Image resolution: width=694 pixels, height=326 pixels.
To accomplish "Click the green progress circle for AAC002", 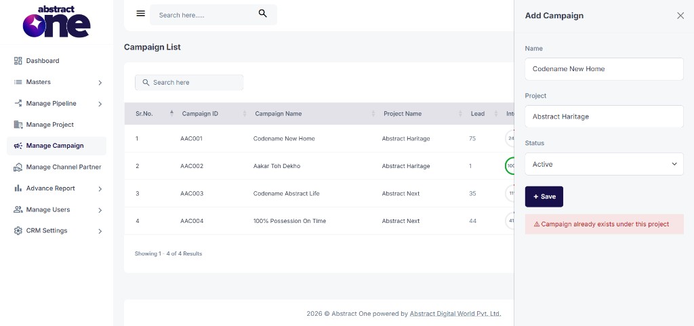I will tap(510, 166).
